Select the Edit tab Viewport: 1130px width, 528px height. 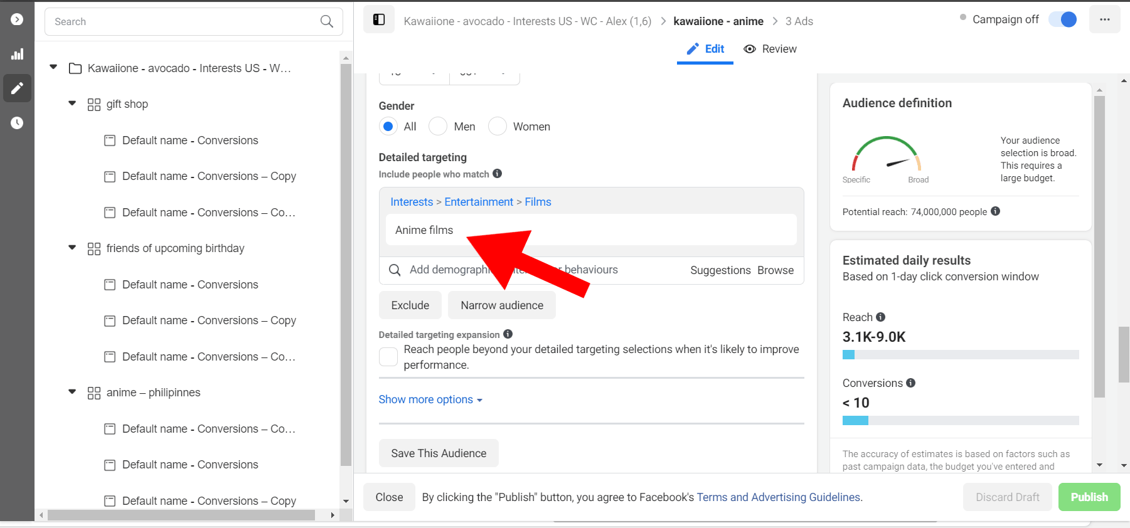click(705, 49)
